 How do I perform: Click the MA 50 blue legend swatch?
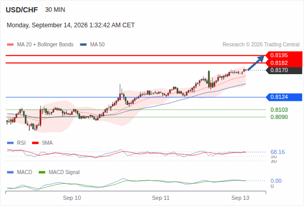(x=83, y=45)
